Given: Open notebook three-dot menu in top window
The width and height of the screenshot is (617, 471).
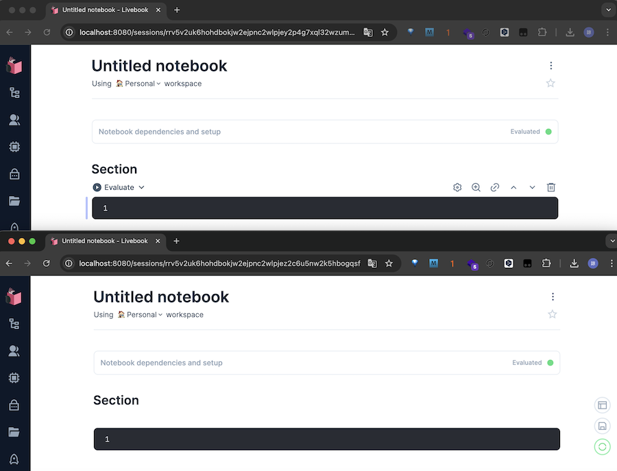Looking at the screenshot, I should click(x=551, y=65).
